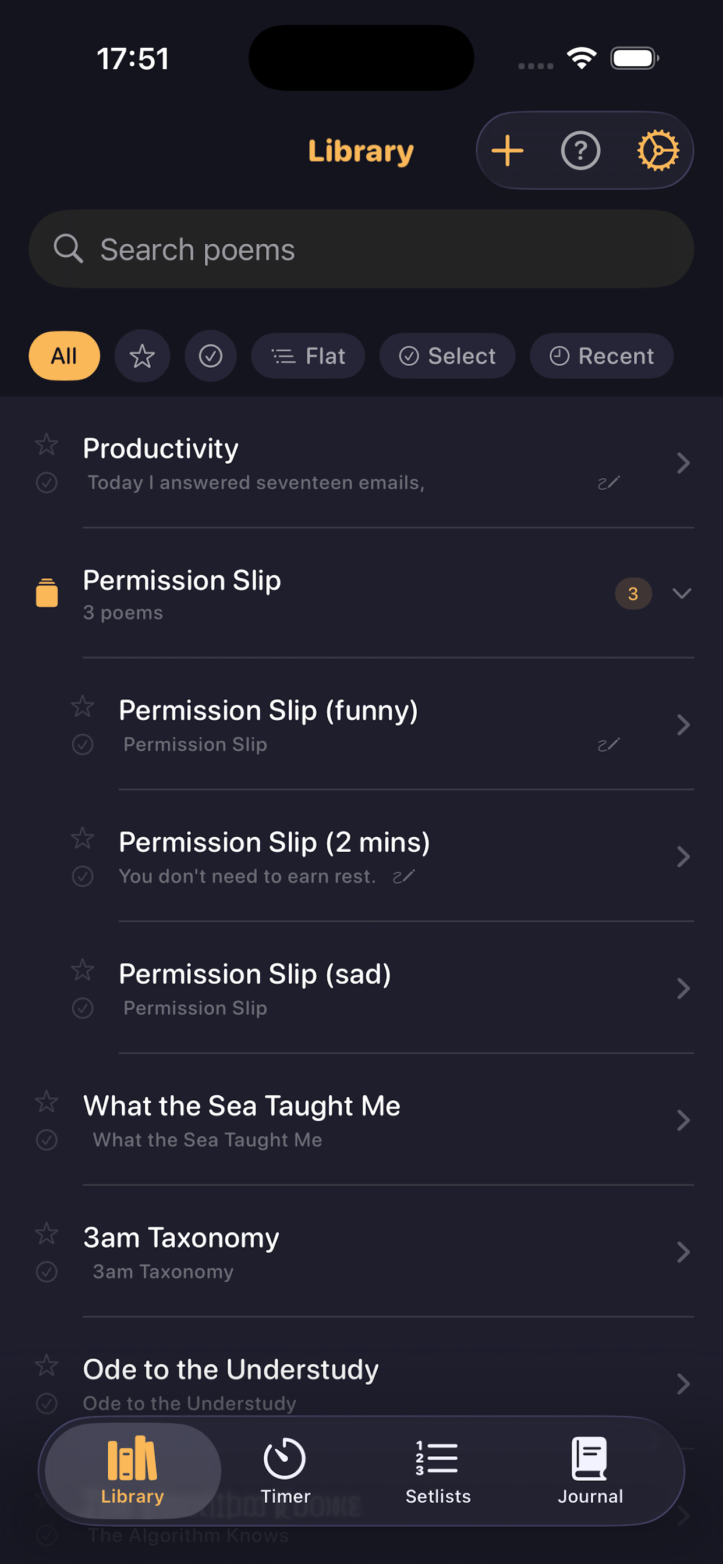Filter by favorites star chip
The image size is (723, 1564).
142,356
